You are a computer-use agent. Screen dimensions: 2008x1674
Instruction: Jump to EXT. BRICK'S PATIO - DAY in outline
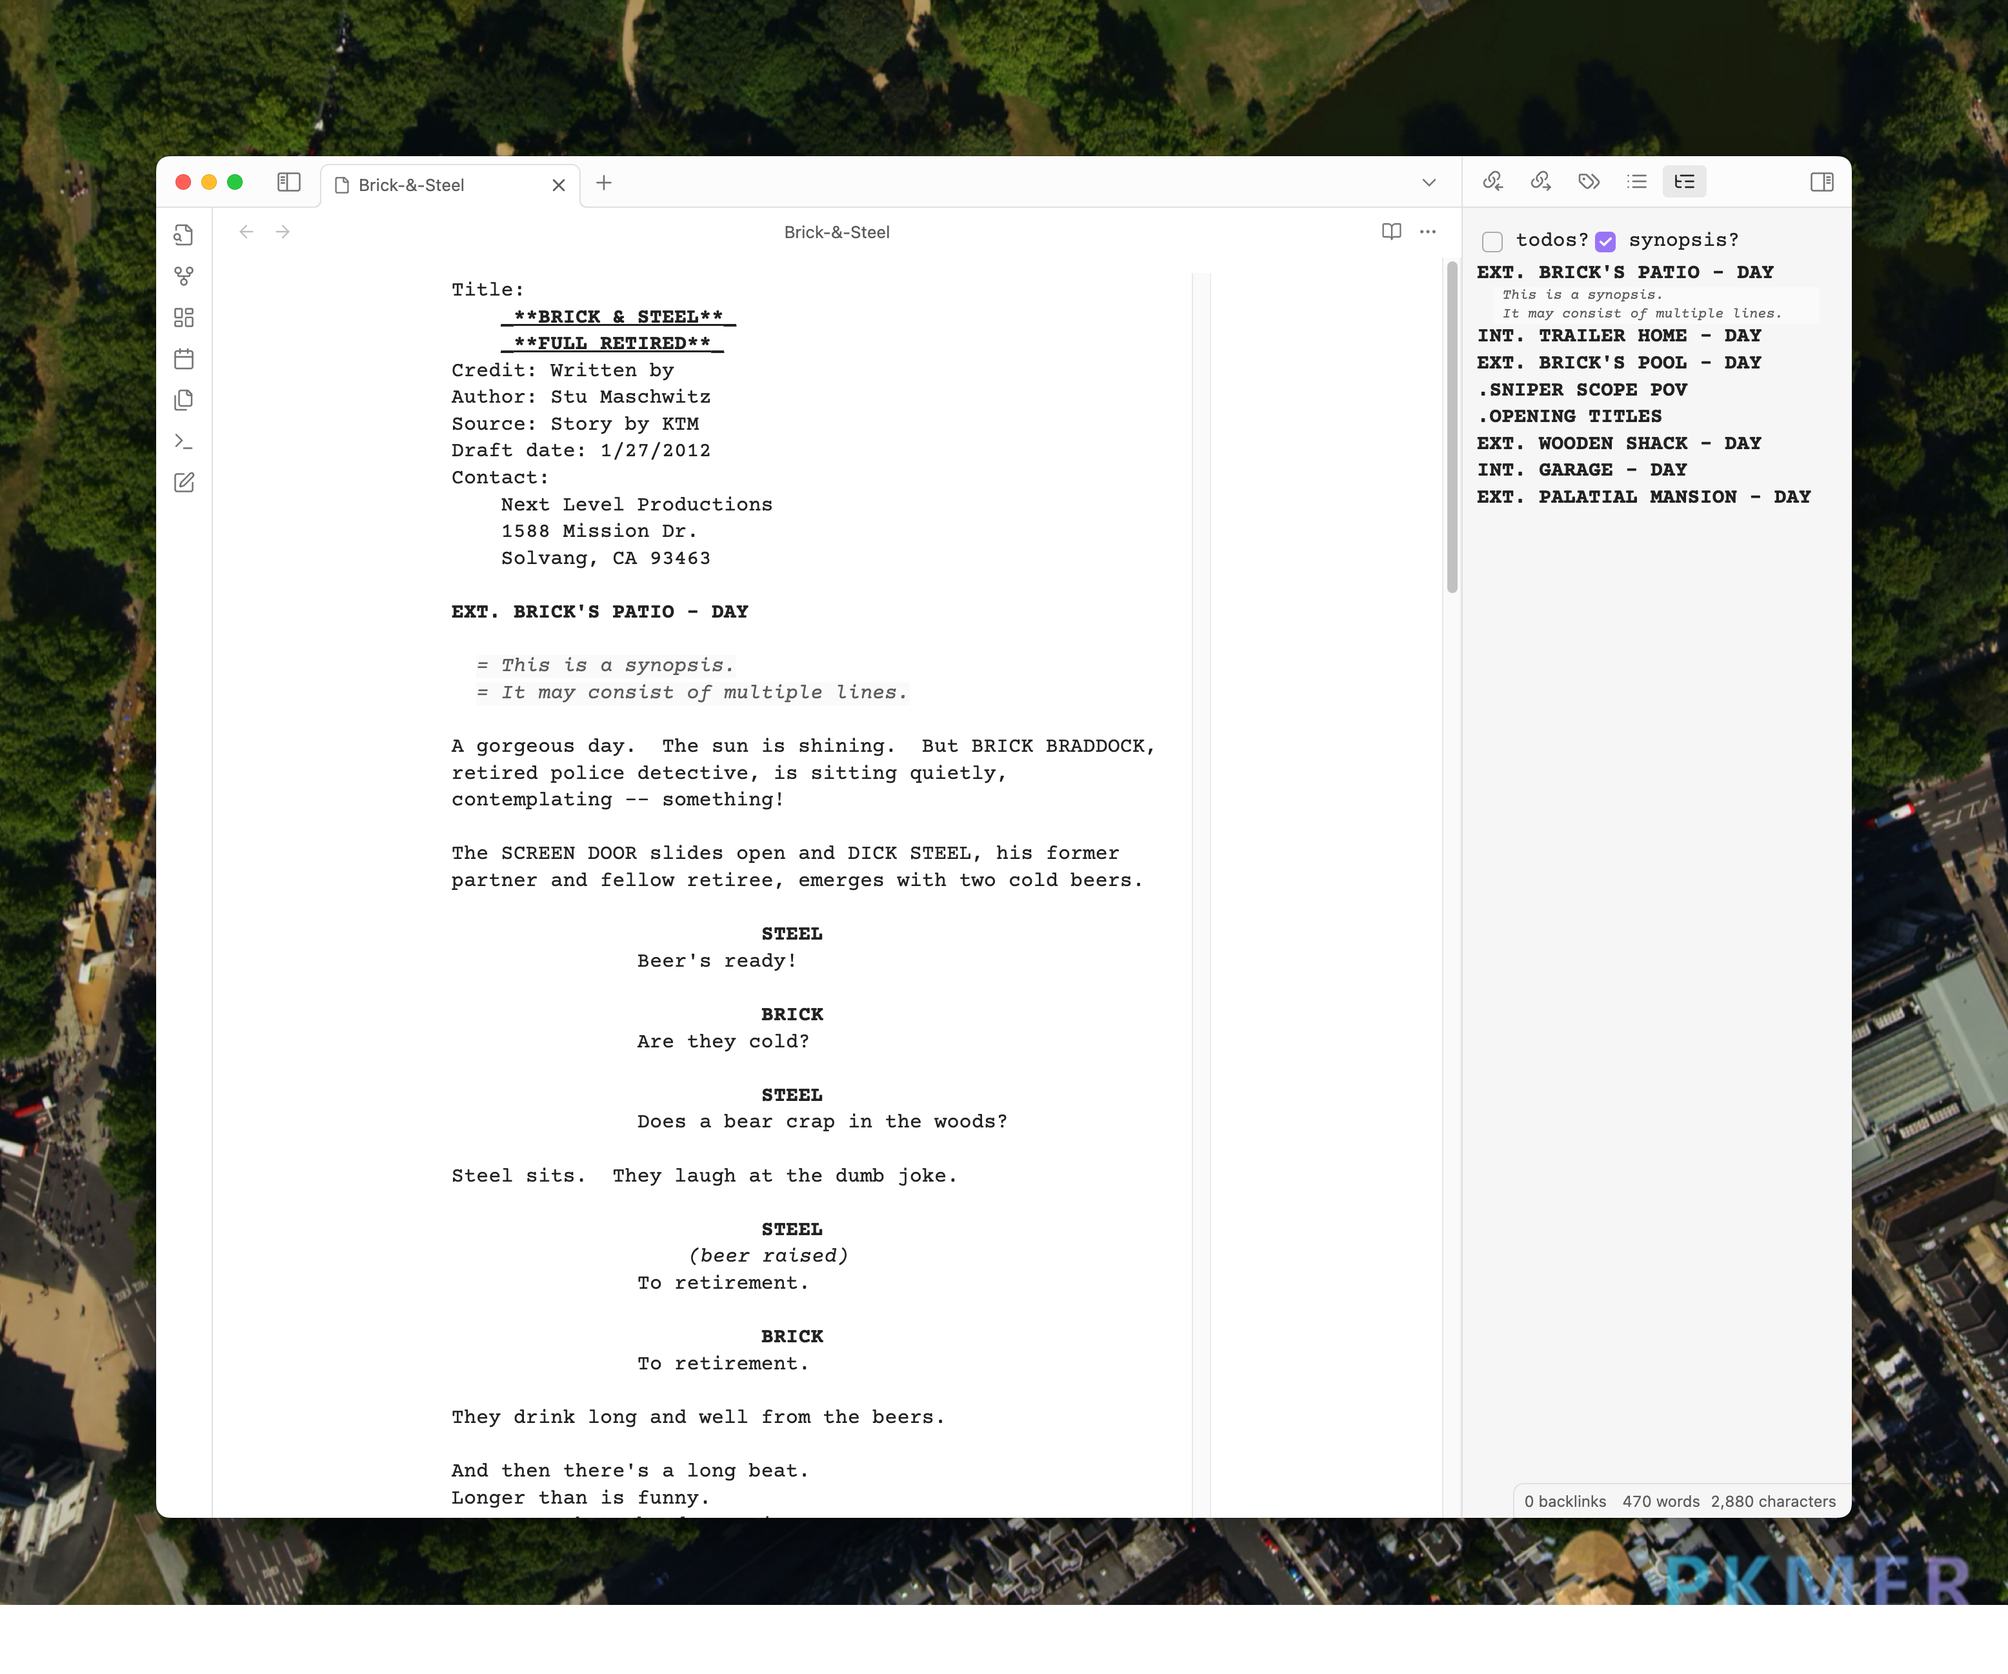click(1625, 272)
